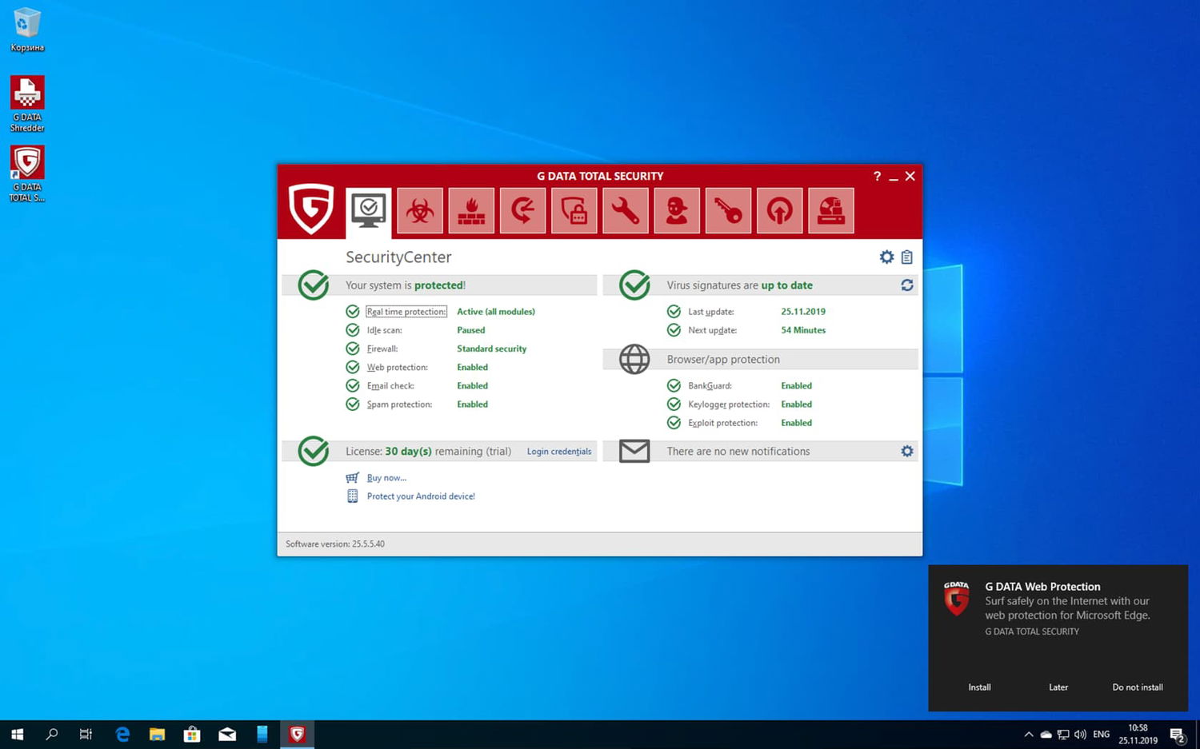Install G DATA Web Protection from notification

pyautogui.click(x=979, y=687)
